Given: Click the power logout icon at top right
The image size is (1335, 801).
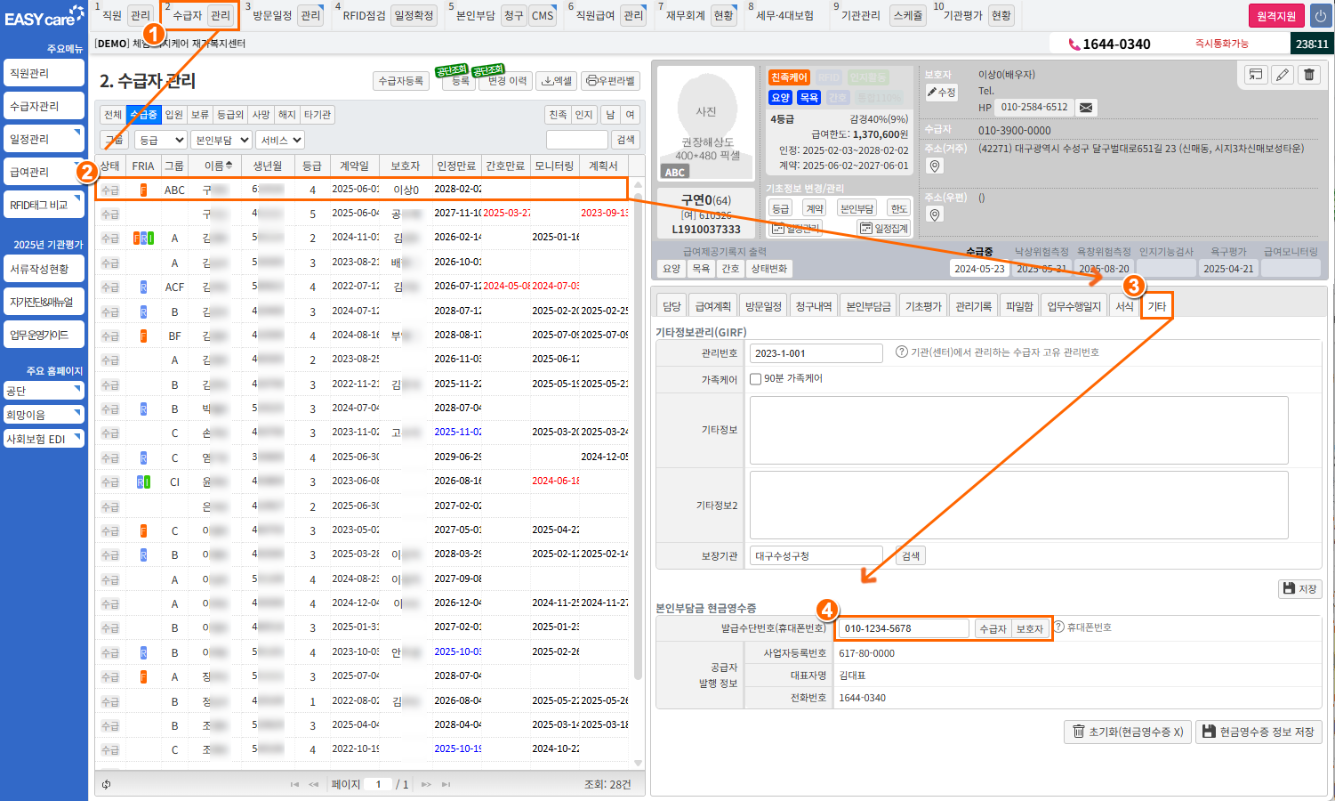Looking at the screenshot, I should point(1320,16).
